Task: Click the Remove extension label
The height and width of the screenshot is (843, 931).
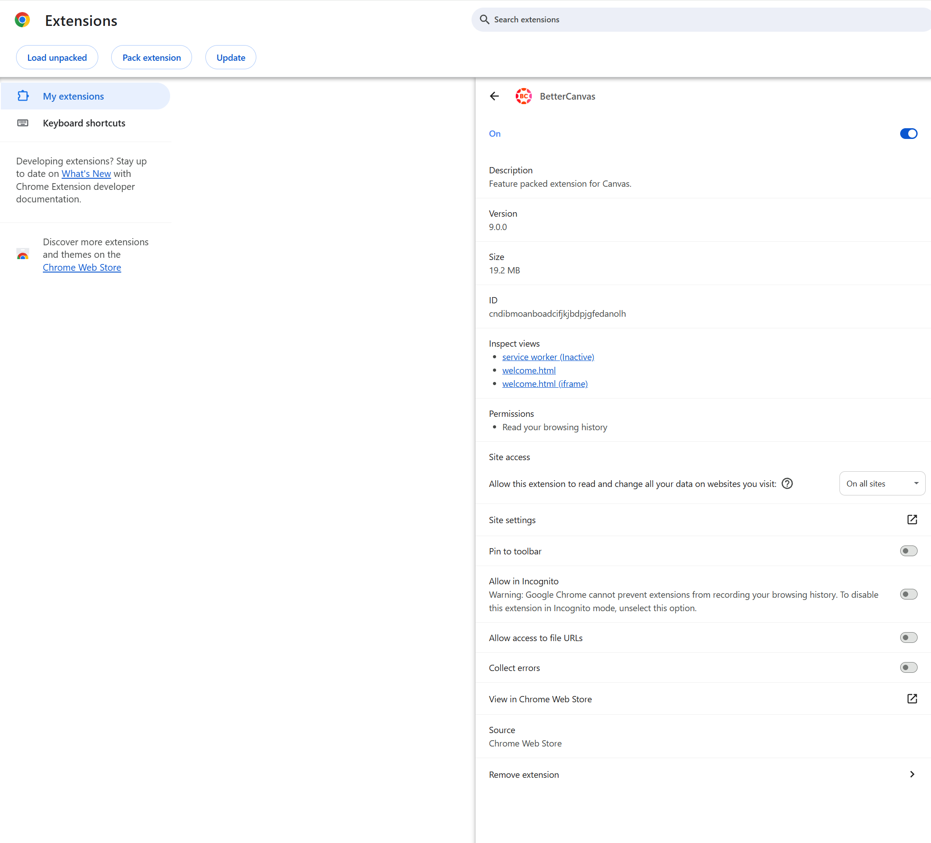Action: 524,775
